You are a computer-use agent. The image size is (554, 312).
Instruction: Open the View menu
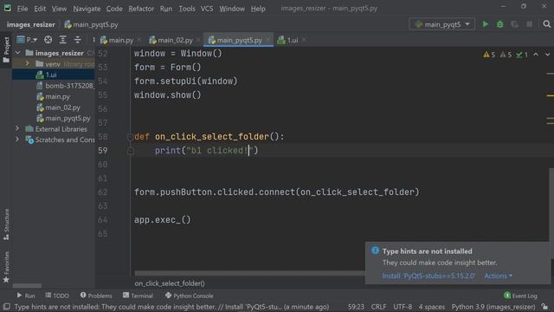pos(59,9)
